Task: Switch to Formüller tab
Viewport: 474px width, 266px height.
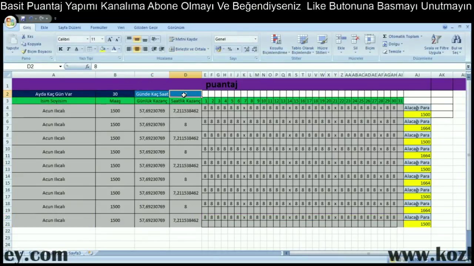Action: tap(99, 27)
